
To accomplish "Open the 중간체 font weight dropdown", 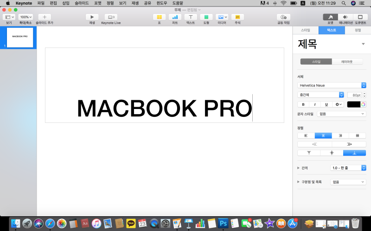I will click(320, 95).
